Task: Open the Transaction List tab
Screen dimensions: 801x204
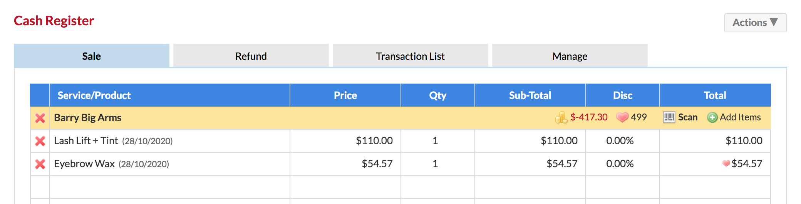Action: point(411,56)
